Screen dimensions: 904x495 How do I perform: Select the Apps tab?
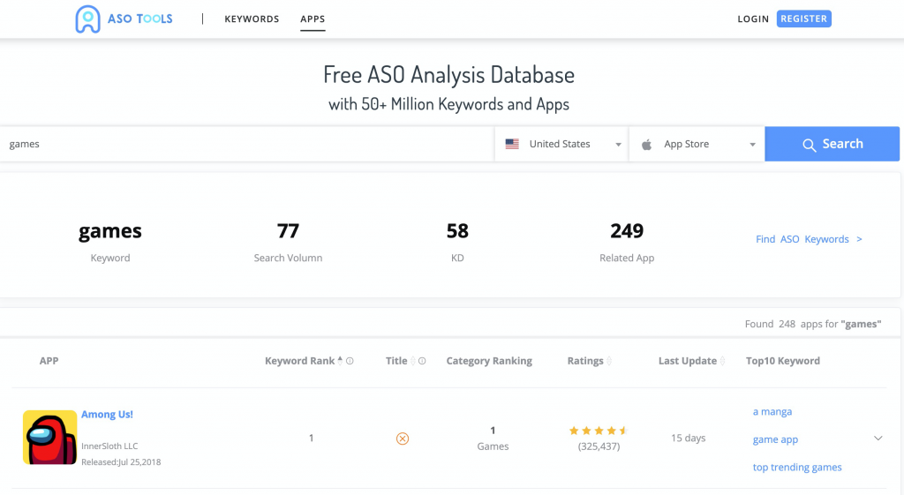313,19
